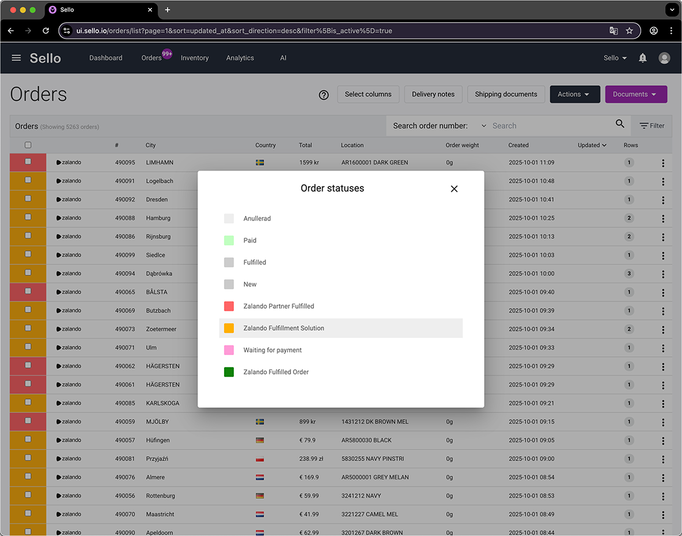The width and height of the screenshot is (682, 536).
Task: Open the hamburger navigation menu icon
Action: point(16,58)
